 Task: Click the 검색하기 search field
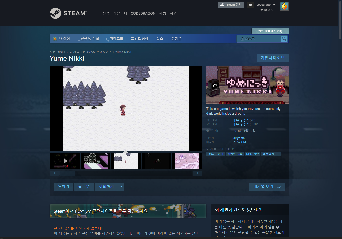click(259, 39)
